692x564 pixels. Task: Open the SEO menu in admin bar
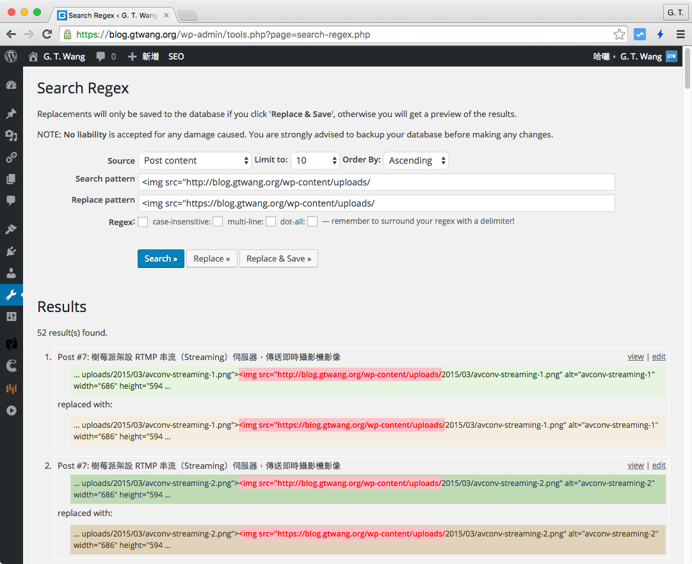175,56
